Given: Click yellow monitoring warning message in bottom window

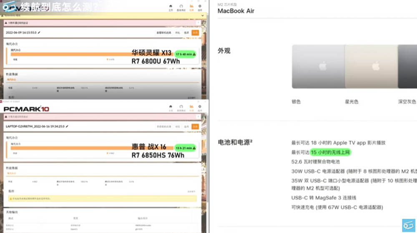Looking at the screenshot, I should tap(103, 198).
